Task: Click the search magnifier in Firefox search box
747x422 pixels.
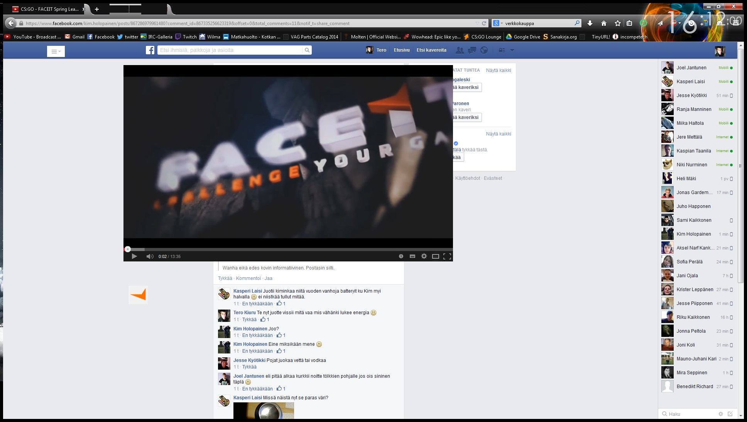Action: [577, 23]
